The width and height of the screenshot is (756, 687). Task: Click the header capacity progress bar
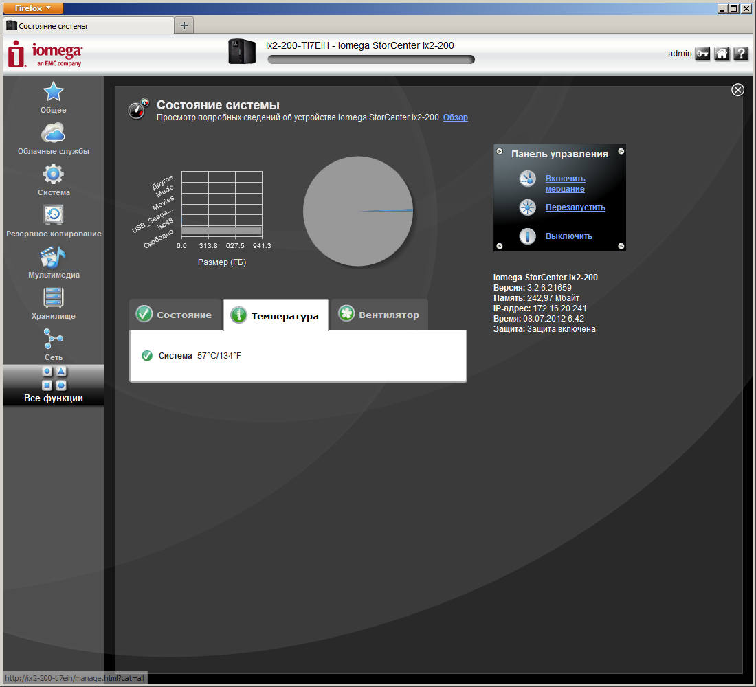tap(371, 59)
